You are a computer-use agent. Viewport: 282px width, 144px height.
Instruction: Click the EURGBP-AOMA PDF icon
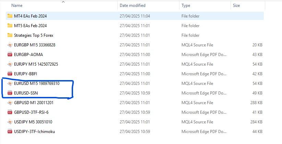pos(10,54)
